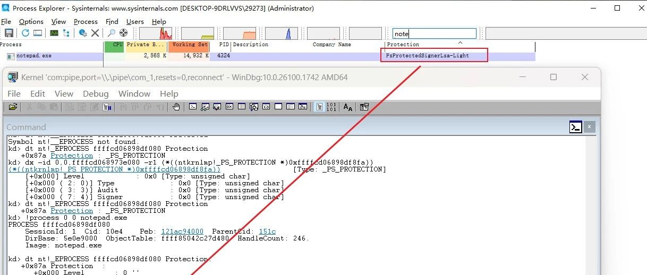
Task: Open Process Explorer Help menu
Action: (159, 22)
